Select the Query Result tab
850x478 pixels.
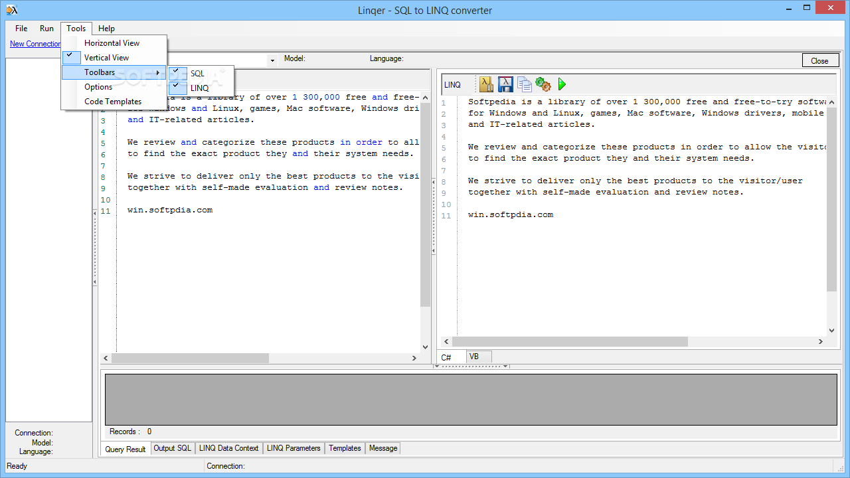coord(126,449)
